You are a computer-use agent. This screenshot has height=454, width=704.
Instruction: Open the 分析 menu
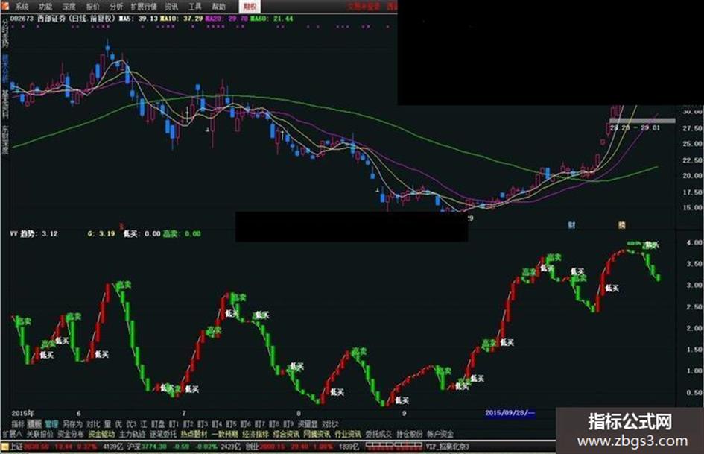[x=116, y=6]
